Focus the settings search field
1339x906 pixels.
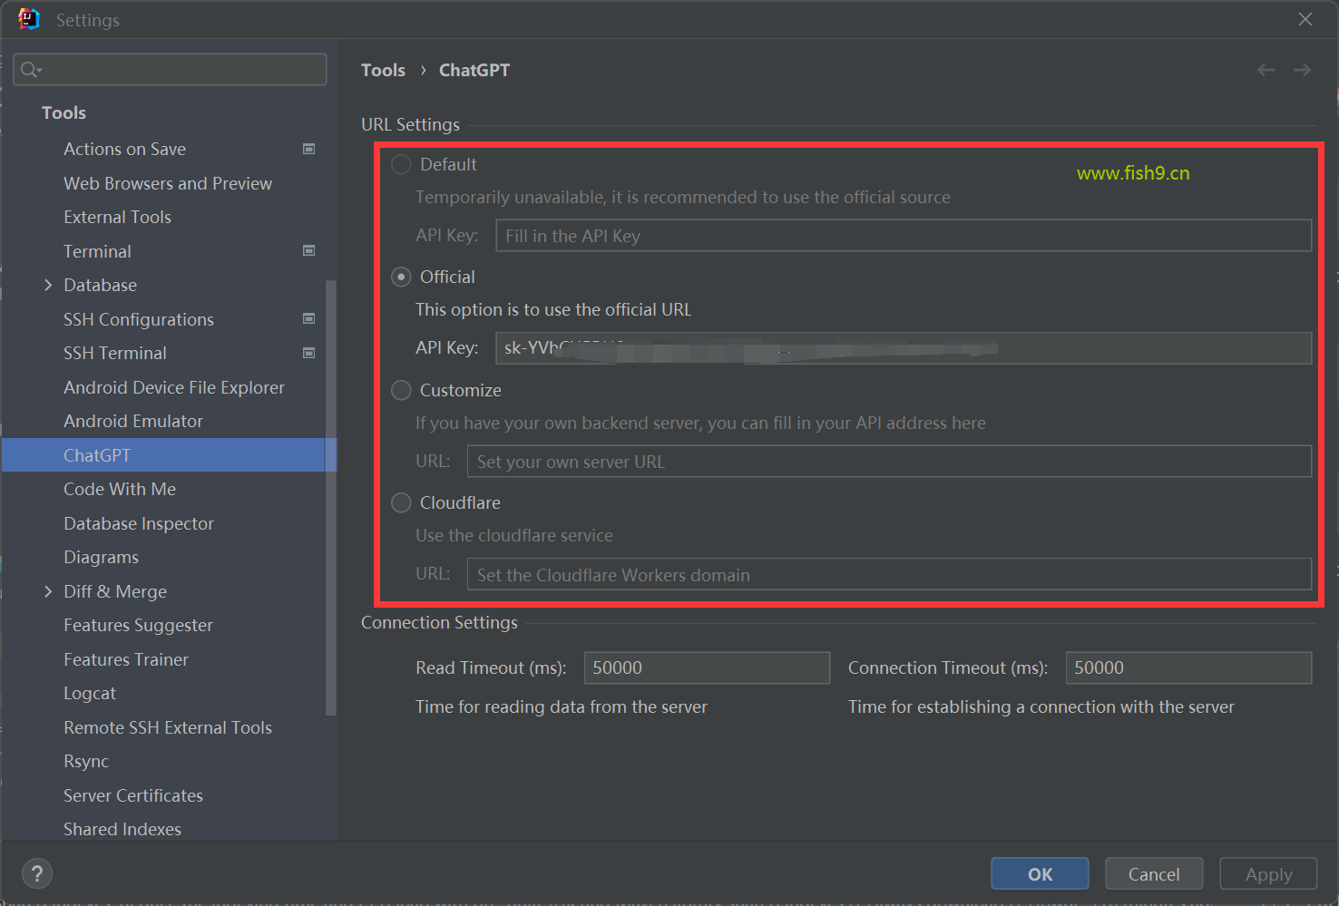[170, 70]
